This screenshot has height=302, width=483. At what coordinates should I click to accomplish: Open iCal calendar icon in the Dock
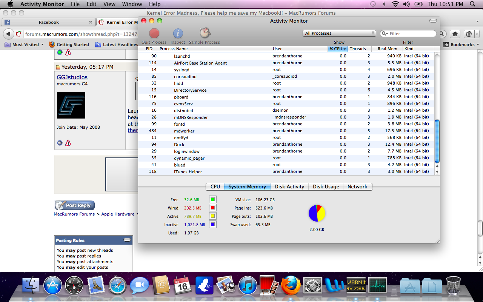coord(183,286)
